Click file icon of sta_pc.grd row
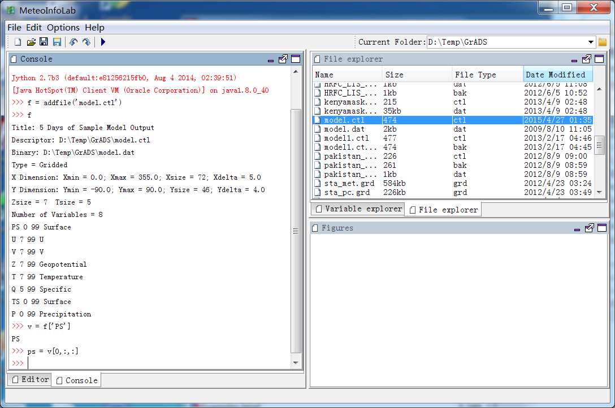The height and width of the screenshot is (408, 615). point(318,192)
